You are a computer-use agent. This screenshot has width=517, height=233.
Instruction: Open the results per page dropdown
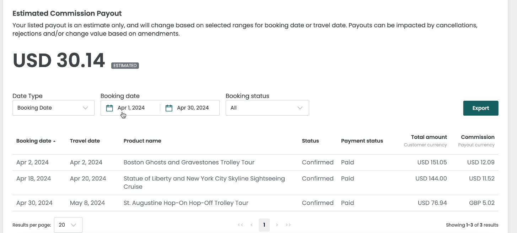pos(68,225)
